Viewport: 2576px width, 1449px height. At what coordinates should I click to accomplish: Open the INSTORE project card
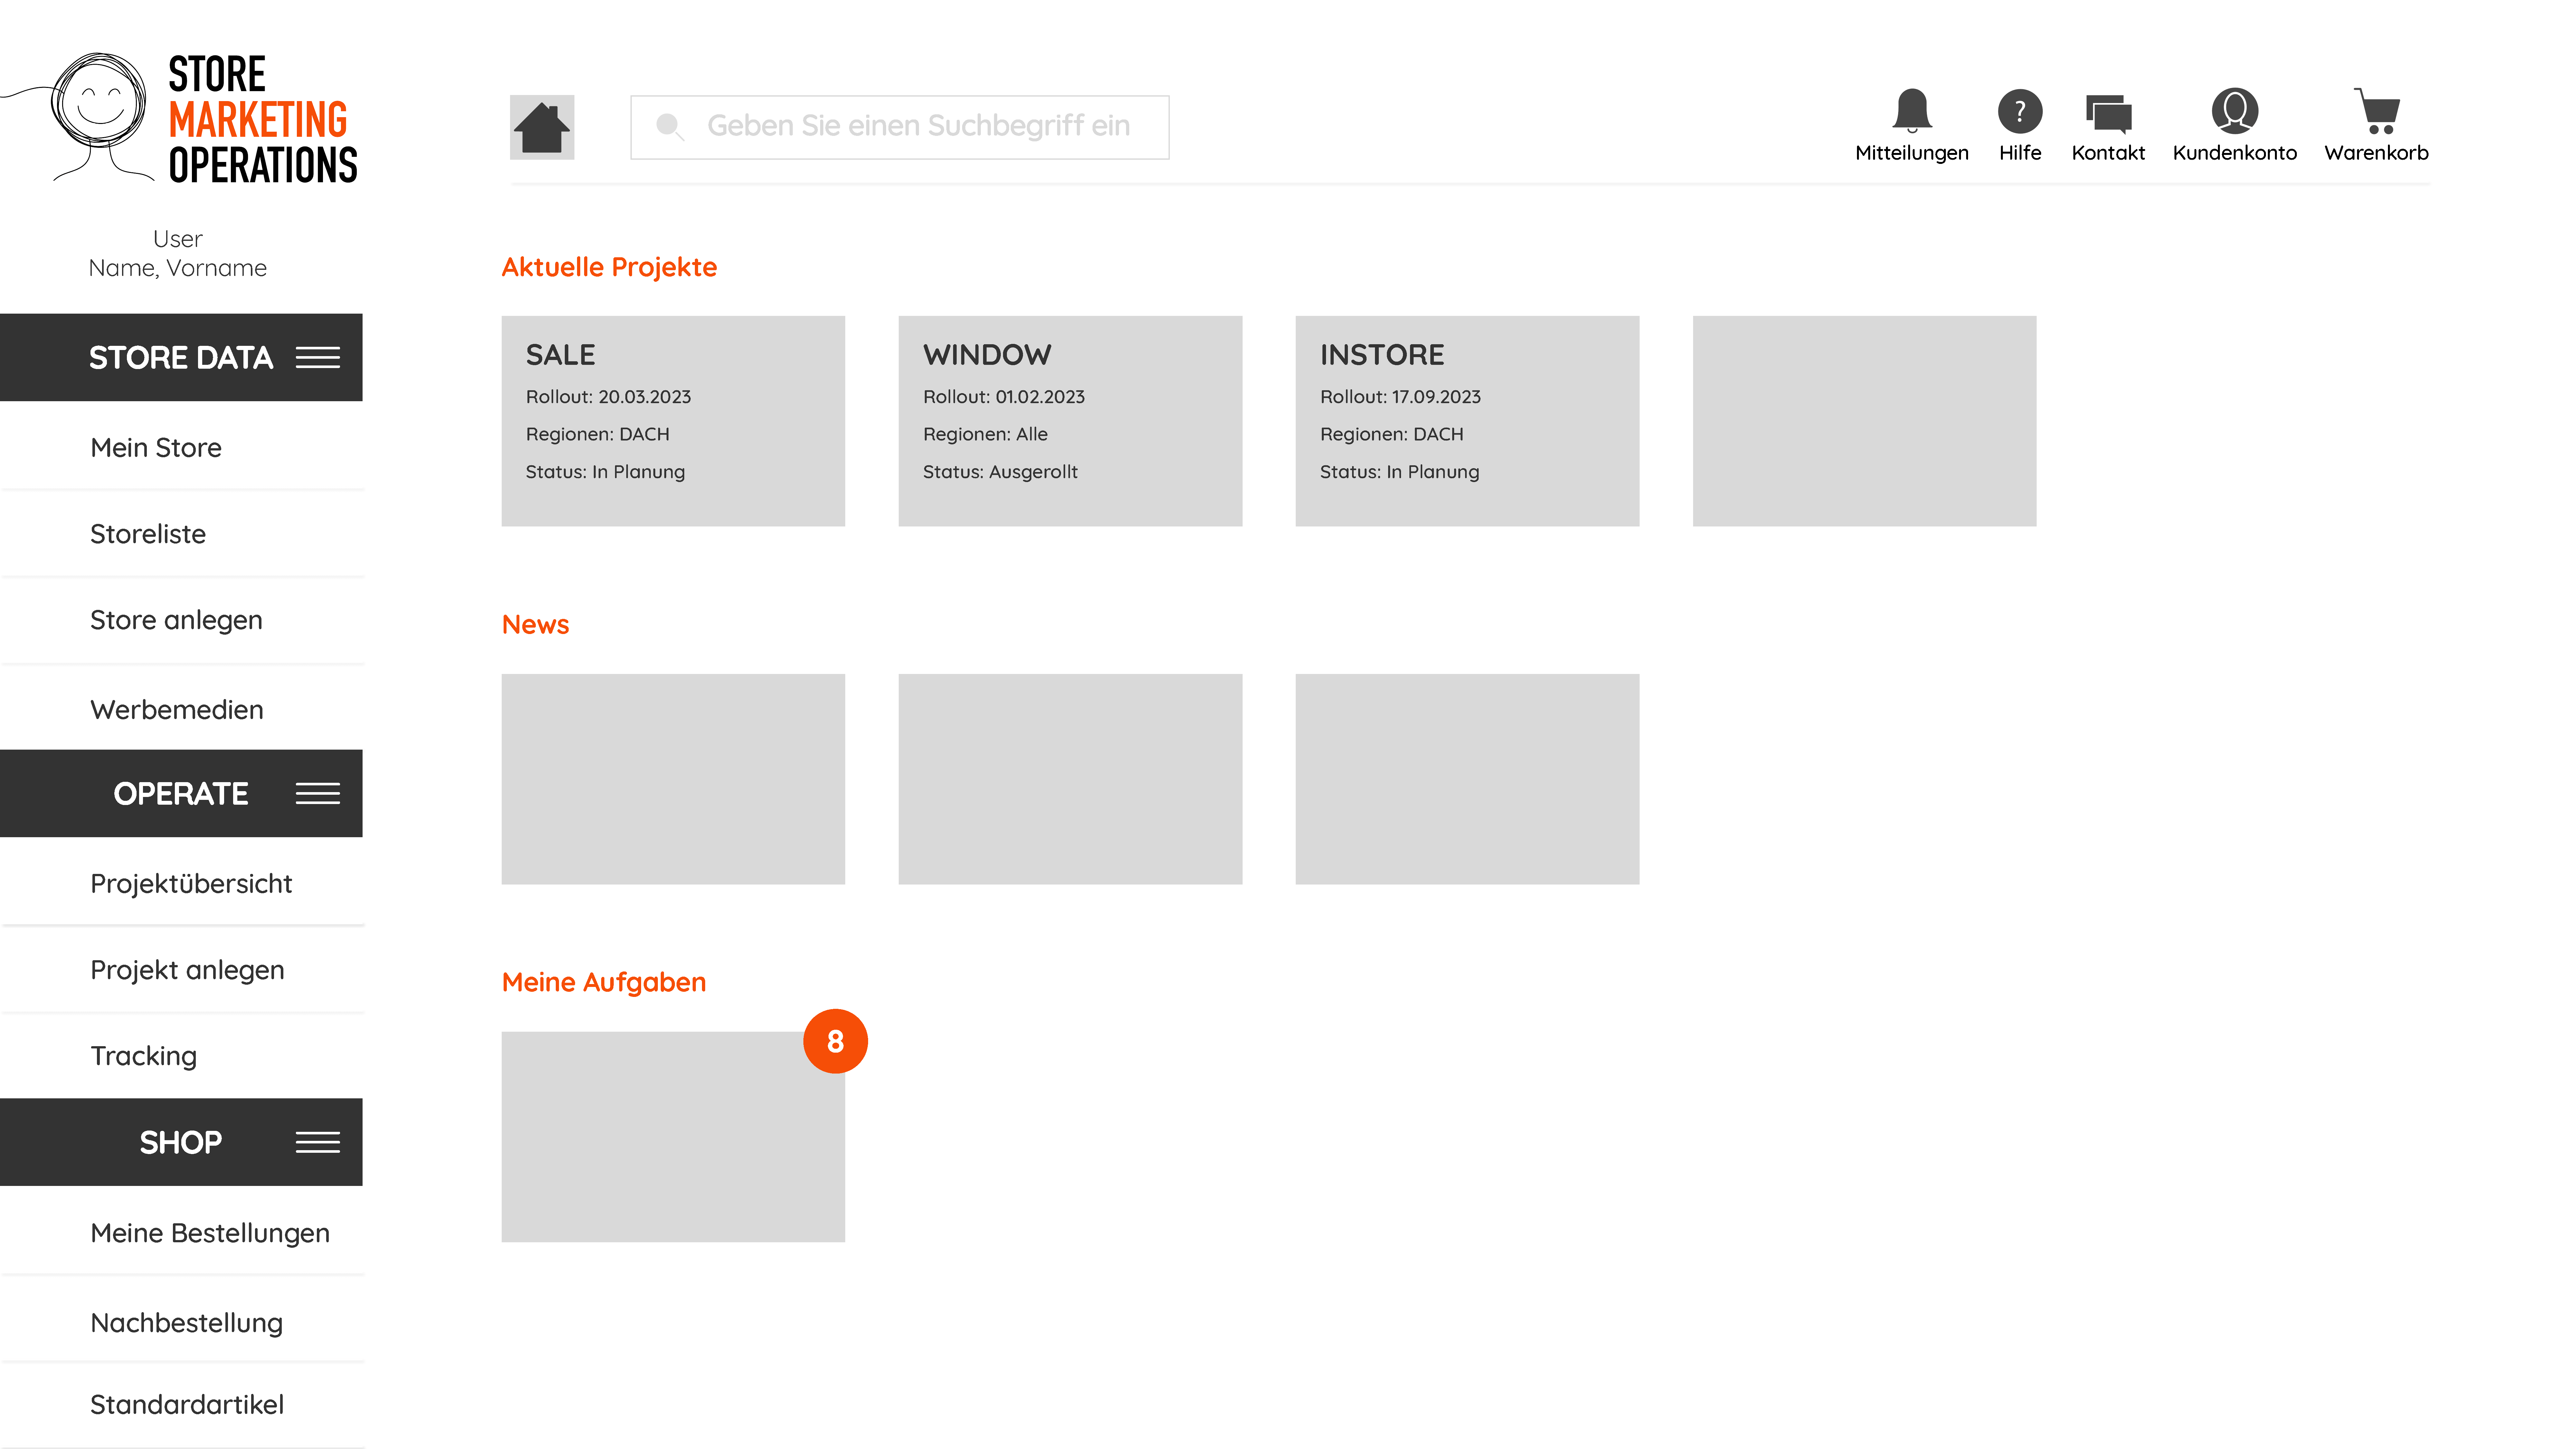(1467, 421)
